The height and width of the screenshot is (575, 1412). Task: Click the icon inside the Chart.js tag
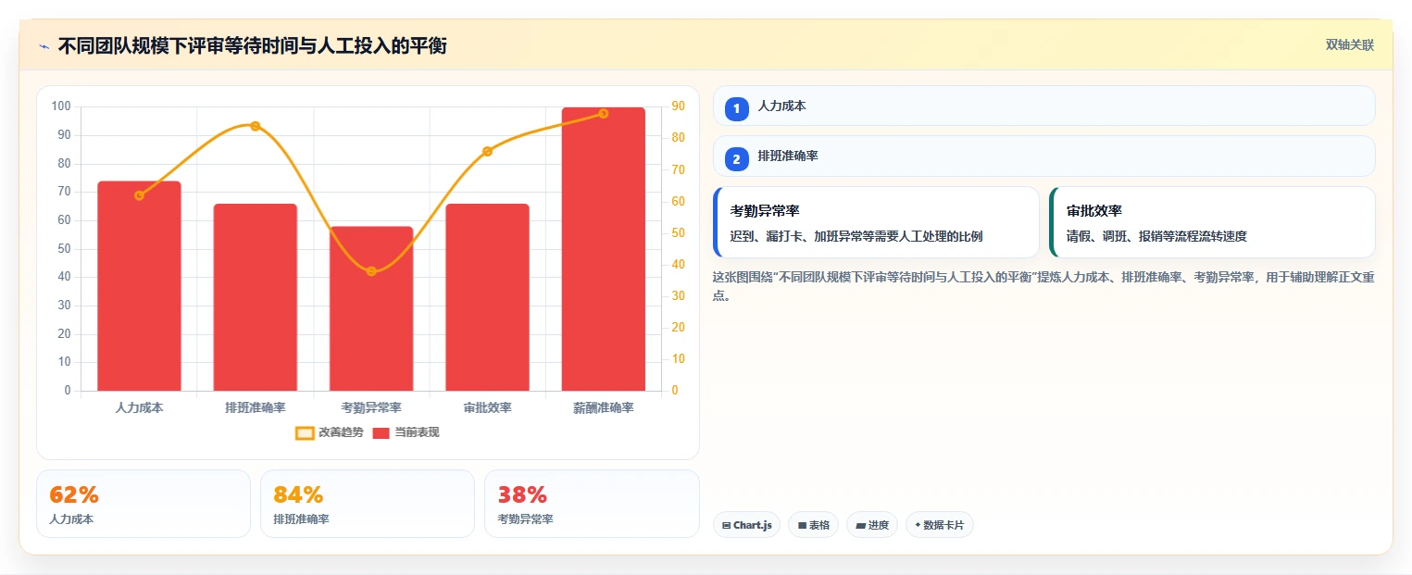tap(727, 526)
